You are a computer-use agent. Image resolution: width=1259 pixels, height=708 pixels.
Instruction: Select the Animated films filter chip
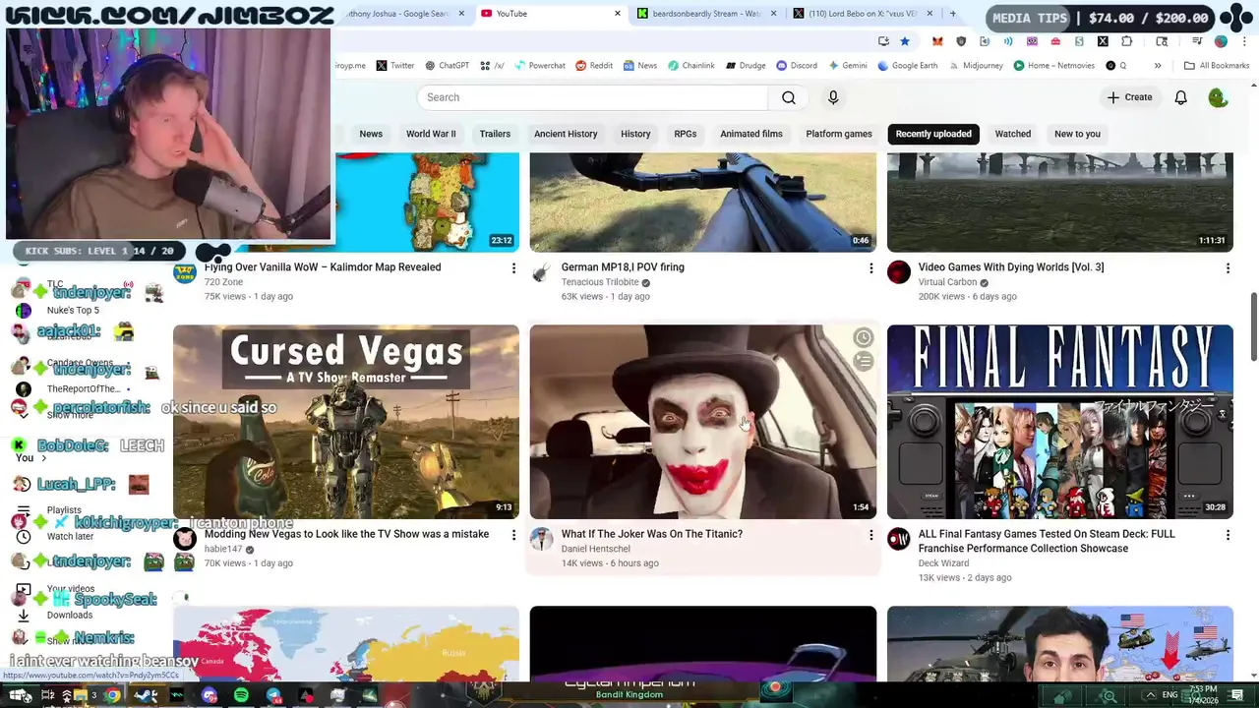point(751,134)
